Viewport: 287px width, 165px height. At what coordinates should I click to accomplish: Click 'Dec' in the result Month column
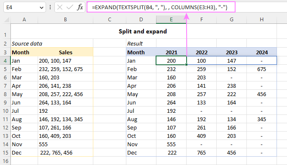coord(141,153)
